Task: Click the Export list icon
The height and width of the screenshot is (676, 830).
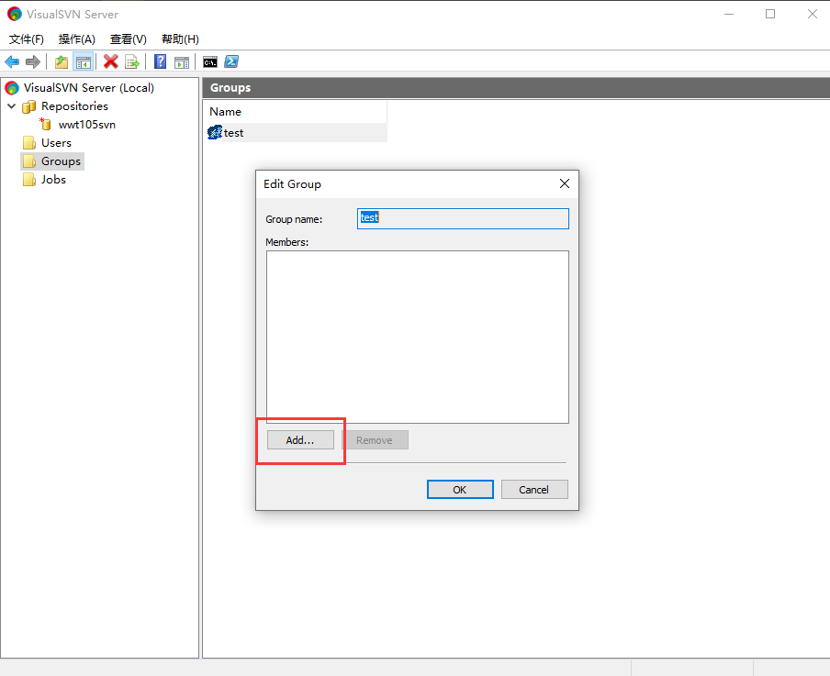Action: click(132, 61)
